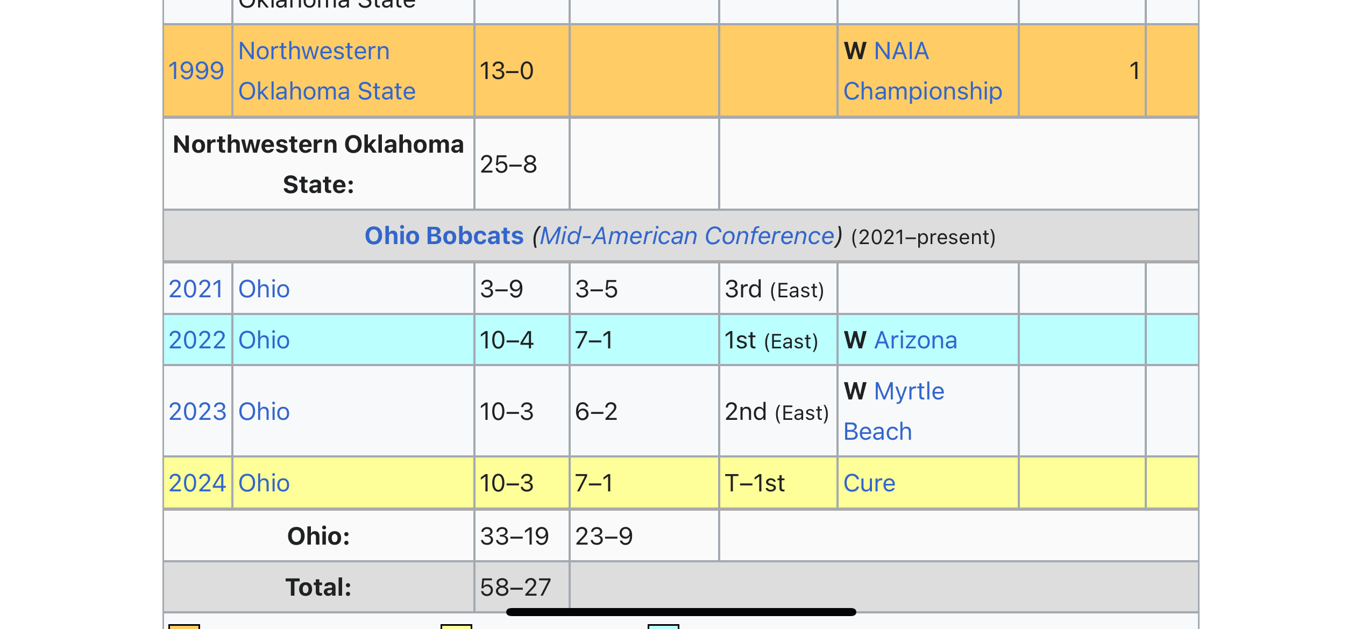Select the orange legend color swatch

(x=184, y=626)
